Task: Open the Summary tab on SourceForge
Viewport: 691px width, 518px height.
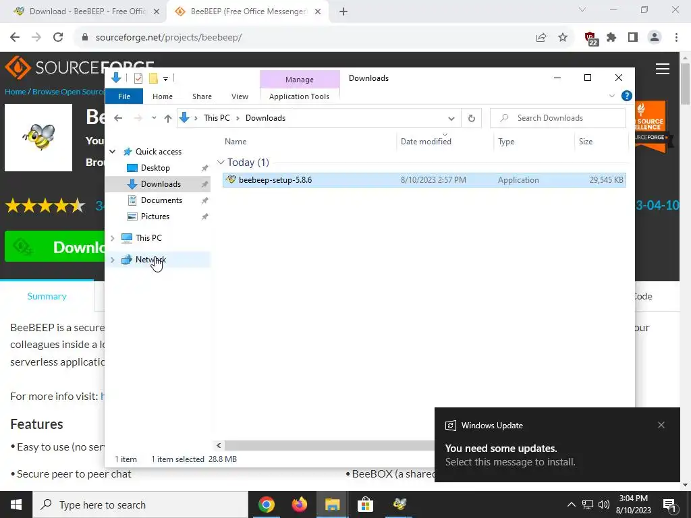Action: point(47,297)
